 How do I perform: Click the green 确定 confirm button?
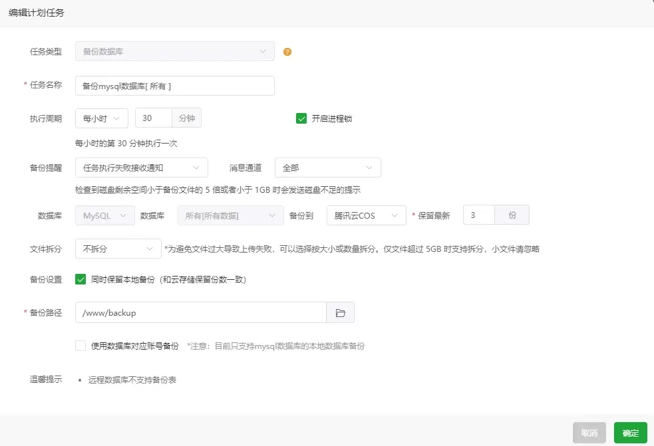629,432
